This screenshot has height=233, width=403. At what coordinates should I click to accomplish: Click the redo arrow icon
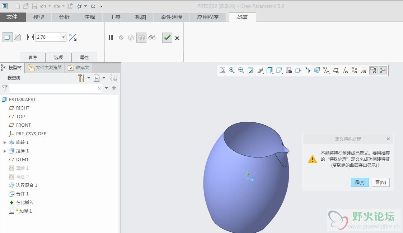pos(57,6)
